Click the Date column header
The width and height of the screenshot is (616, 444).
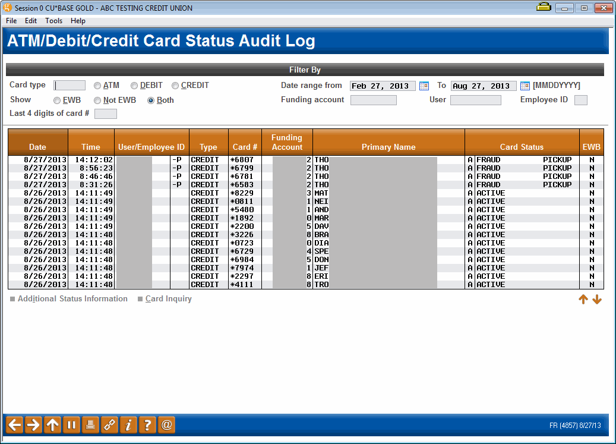[x=37, y=142]
